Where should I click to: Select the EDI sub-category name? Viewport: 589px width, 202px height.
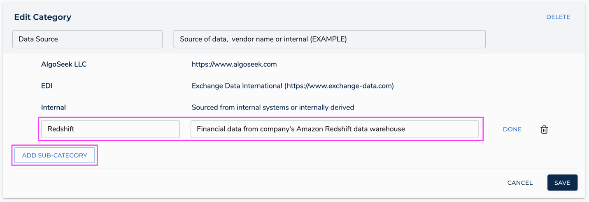pyautogui.click(x=47, y=86)
